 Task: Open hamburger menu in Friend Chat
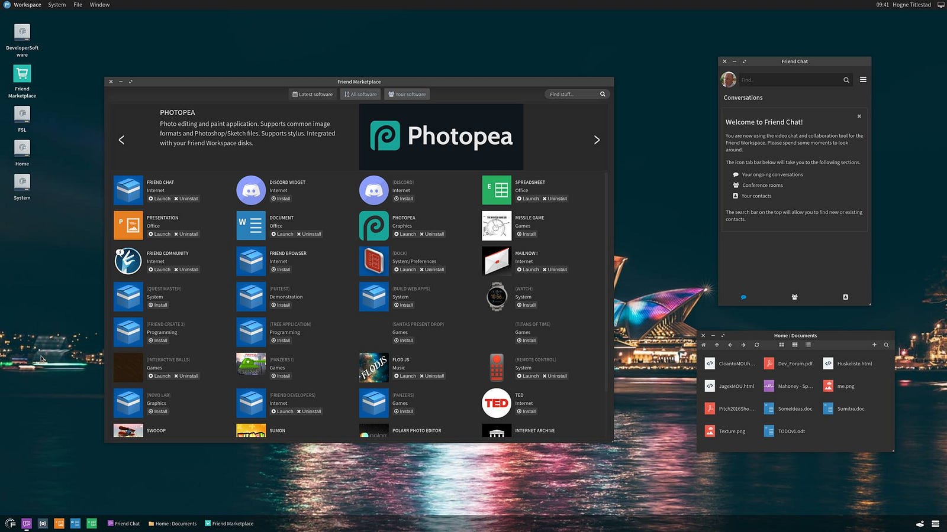coord(863,79)
